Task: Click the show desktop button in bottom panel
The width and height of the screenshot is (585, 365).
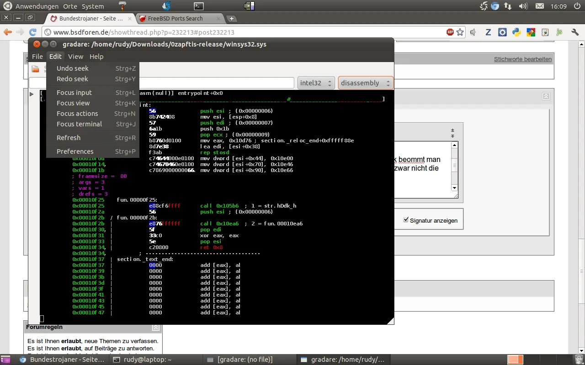Action: tap(6, 360)
